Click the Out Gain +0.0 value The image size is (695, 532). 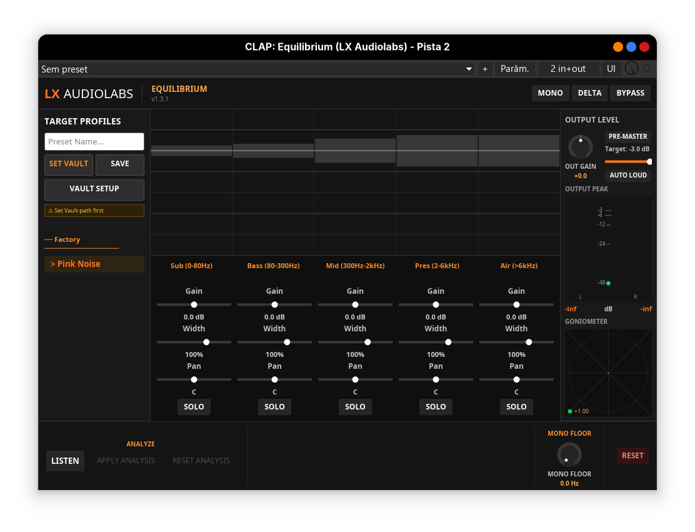click(580, 176)
